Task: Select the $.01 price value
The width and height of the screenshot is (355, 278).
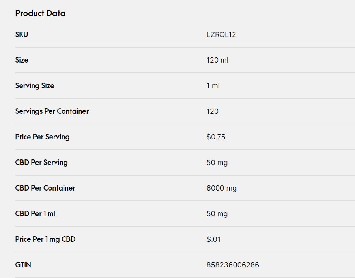Action: (x=213, y=239)
